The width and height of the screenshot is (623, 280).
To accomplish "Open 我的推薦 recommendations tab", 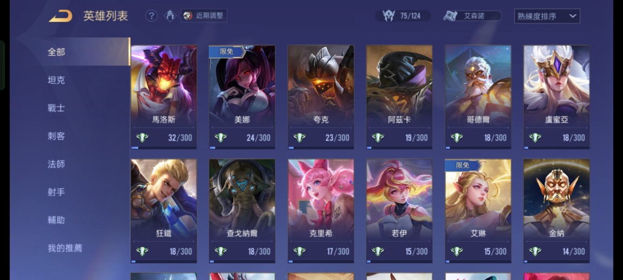I will 65,248.
